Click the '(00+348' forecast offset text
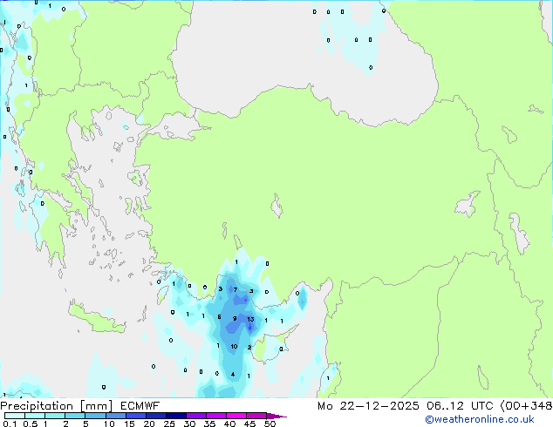This screenshot has width=553, height=427. click(x=526, y=406)
